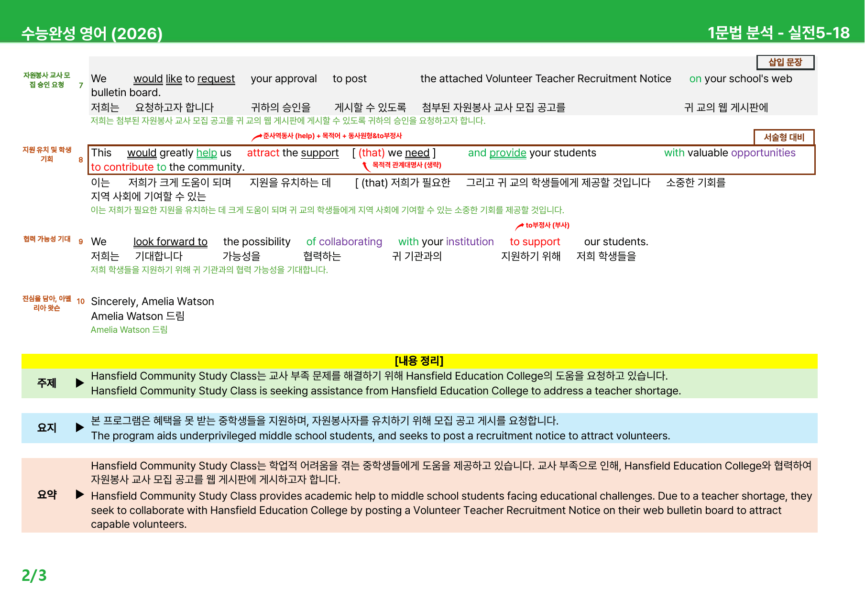
Task: Click sentence number 10
Action: [x=80, y=301]
